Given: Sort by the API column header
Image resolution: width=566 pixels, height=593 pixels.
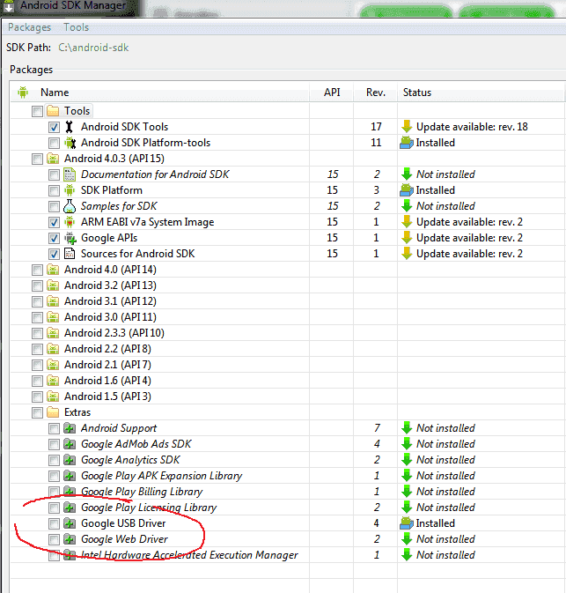Looking at the screenshot, I should click(332, 93).
